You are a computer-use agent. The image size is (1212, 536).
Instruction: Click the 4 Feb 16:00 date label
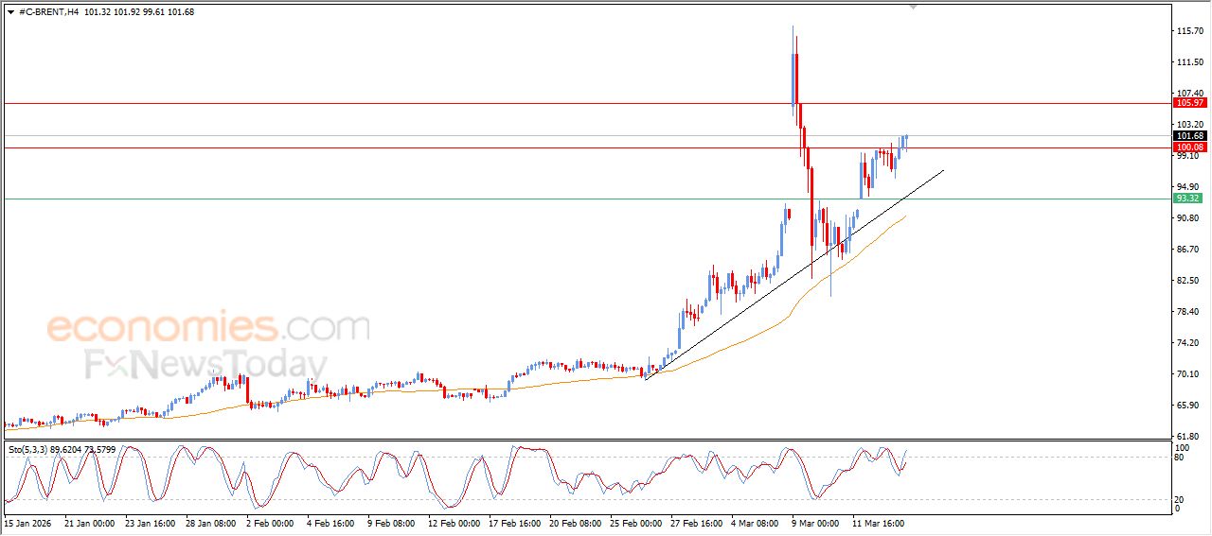coord(332,522)
